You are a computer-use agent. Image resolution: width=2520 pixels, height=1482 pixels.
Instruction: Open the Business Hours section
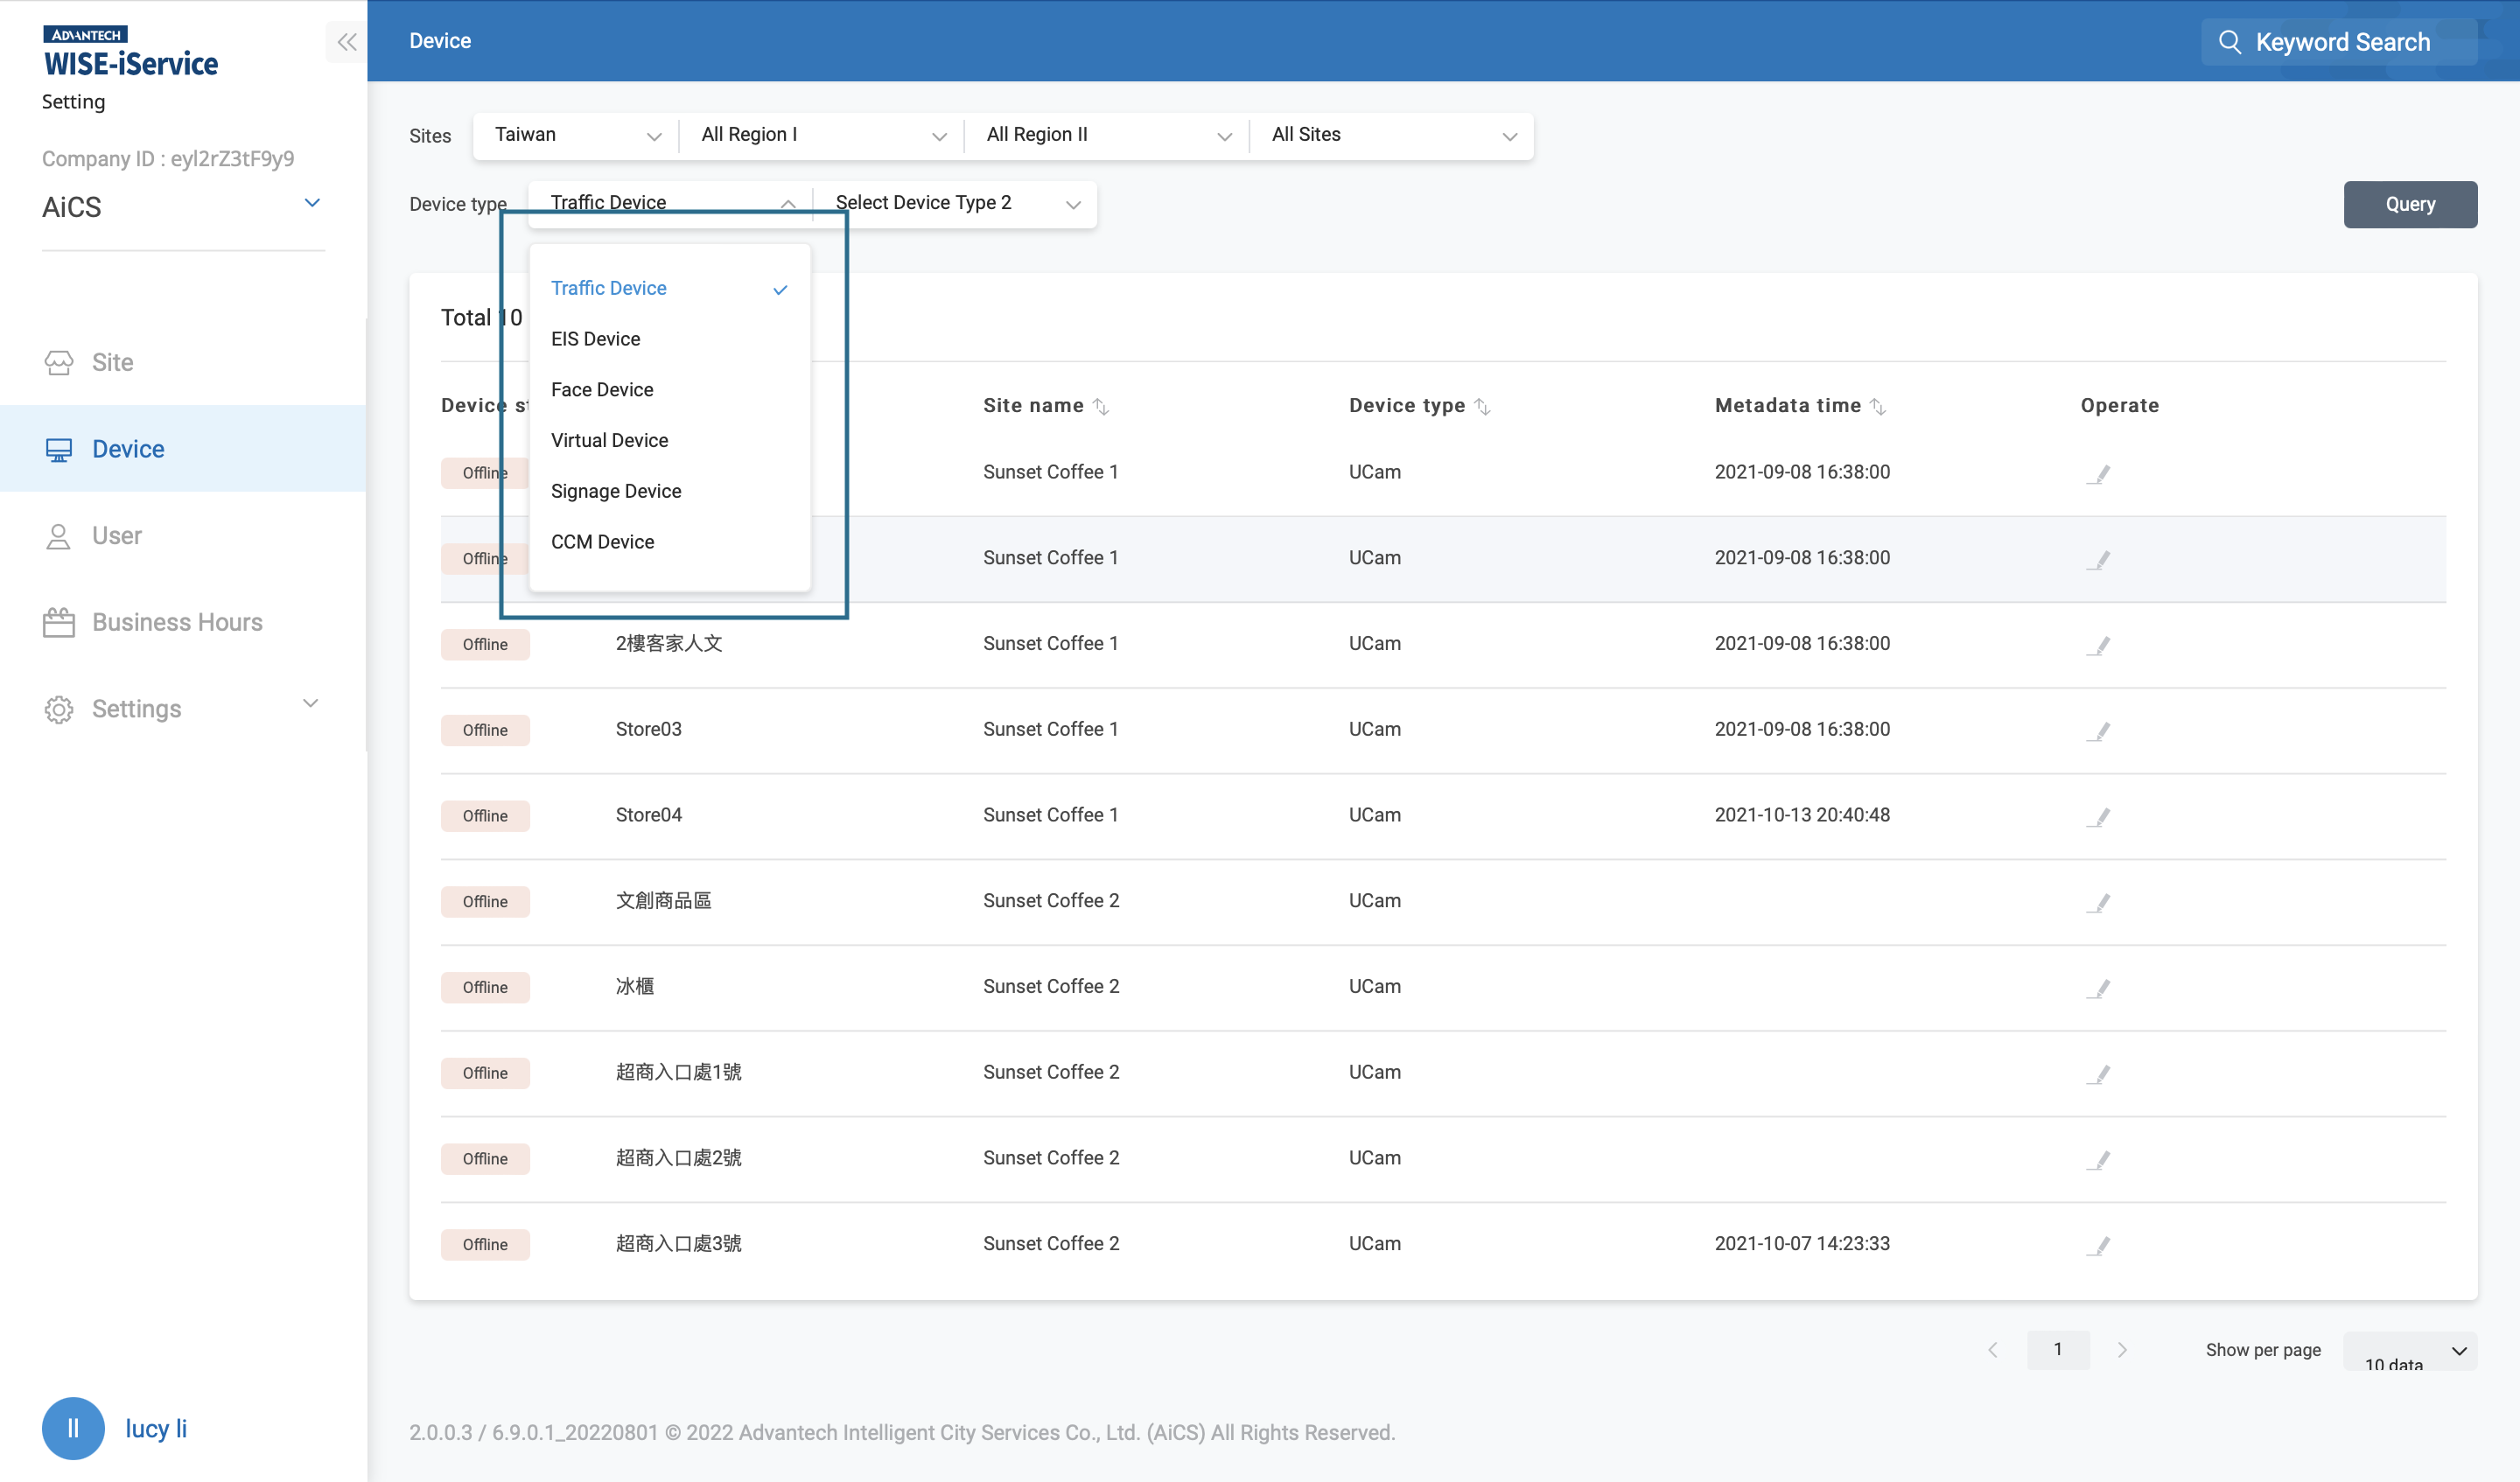click(x=177, y=621)
